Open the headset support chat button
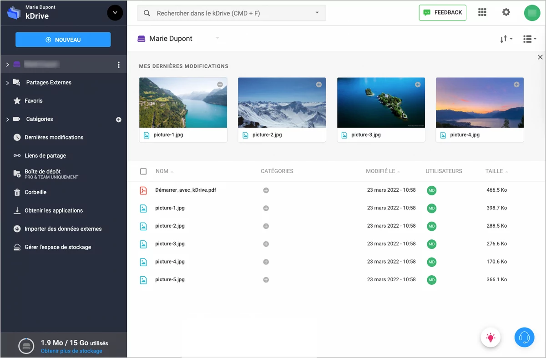 (x=524, y=337)
